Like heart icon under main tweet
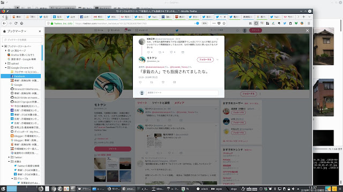The image size is (343, 192). pos(163,82)
